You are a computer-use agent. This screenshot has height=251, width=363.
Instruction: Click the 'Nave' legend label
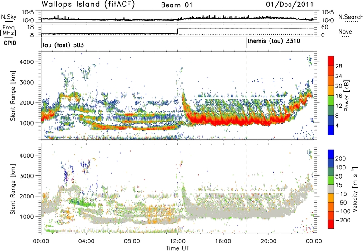(345, 31)
